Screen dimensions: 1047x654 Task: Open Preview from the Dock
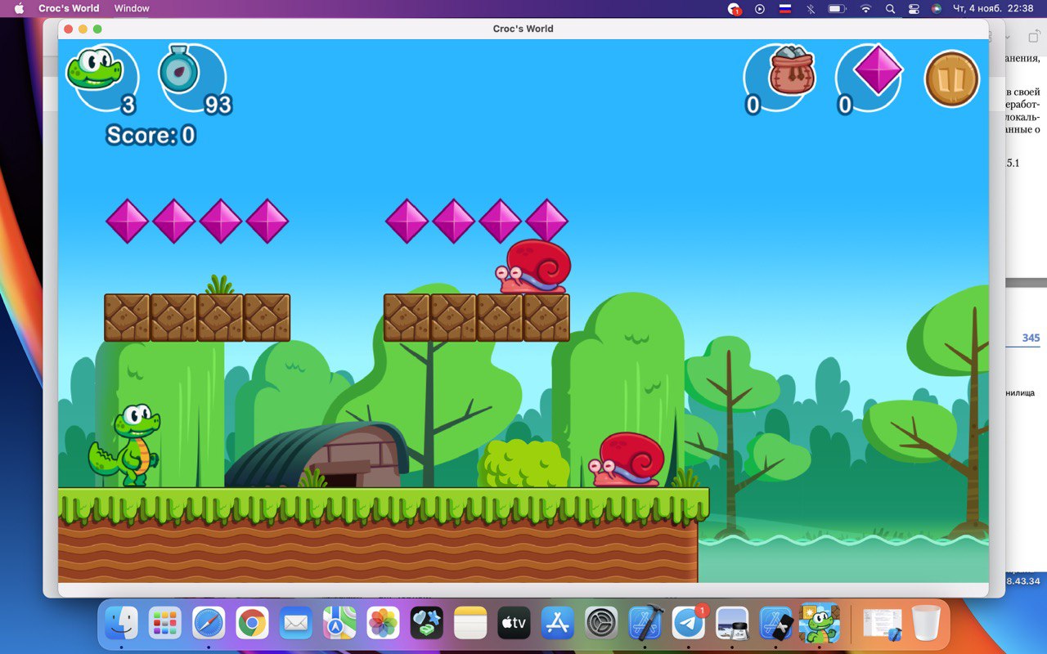tap(732, 624)
